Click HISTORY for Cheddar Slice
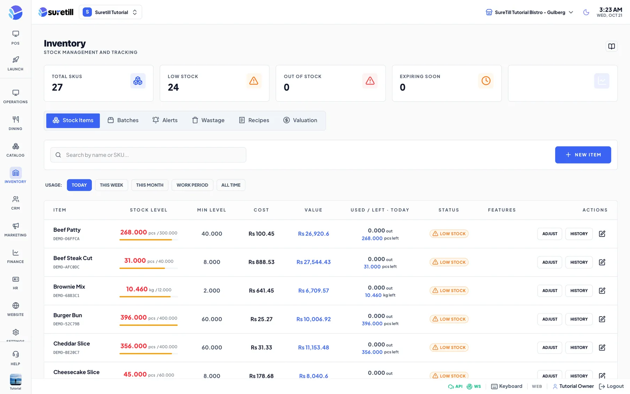630x394 pixels. pyautogui.click(x=579, y=347)
